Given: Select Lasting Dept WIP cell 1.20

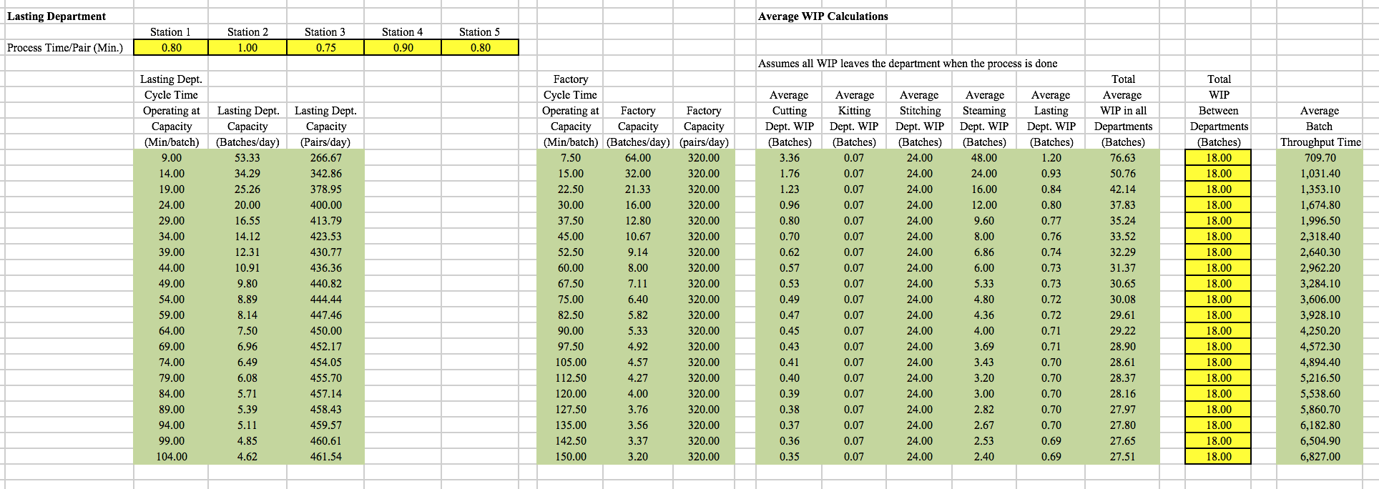Looking at the screenshot, I should pyautogui.click(x=1051, y=157).
